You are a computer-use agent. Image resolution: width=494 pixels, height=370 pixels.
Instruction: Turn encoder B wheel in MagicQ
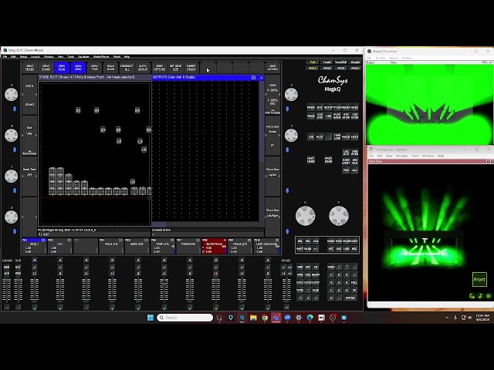(x=12, y=136)
